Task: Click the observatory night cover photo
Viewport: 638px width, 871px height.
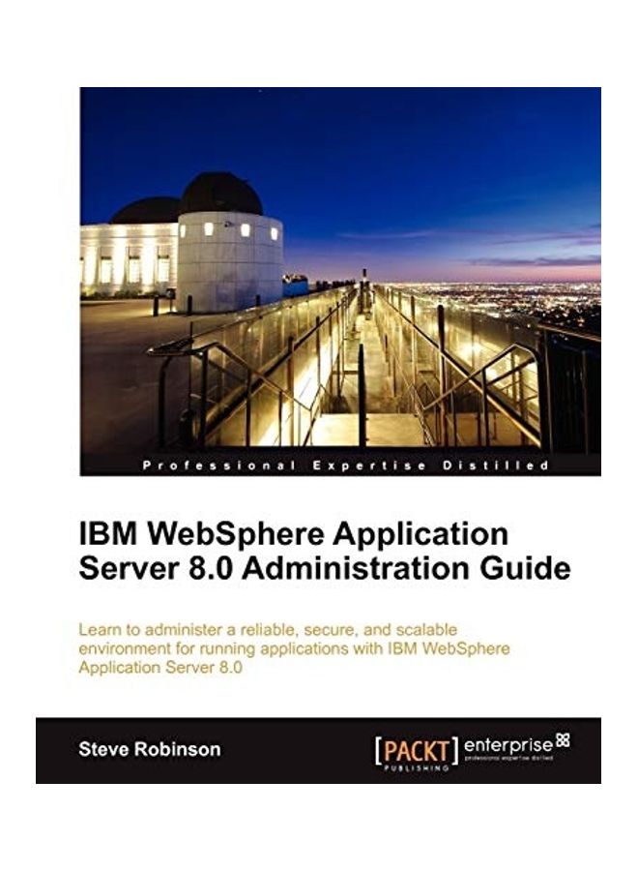Action: (340, 281)
